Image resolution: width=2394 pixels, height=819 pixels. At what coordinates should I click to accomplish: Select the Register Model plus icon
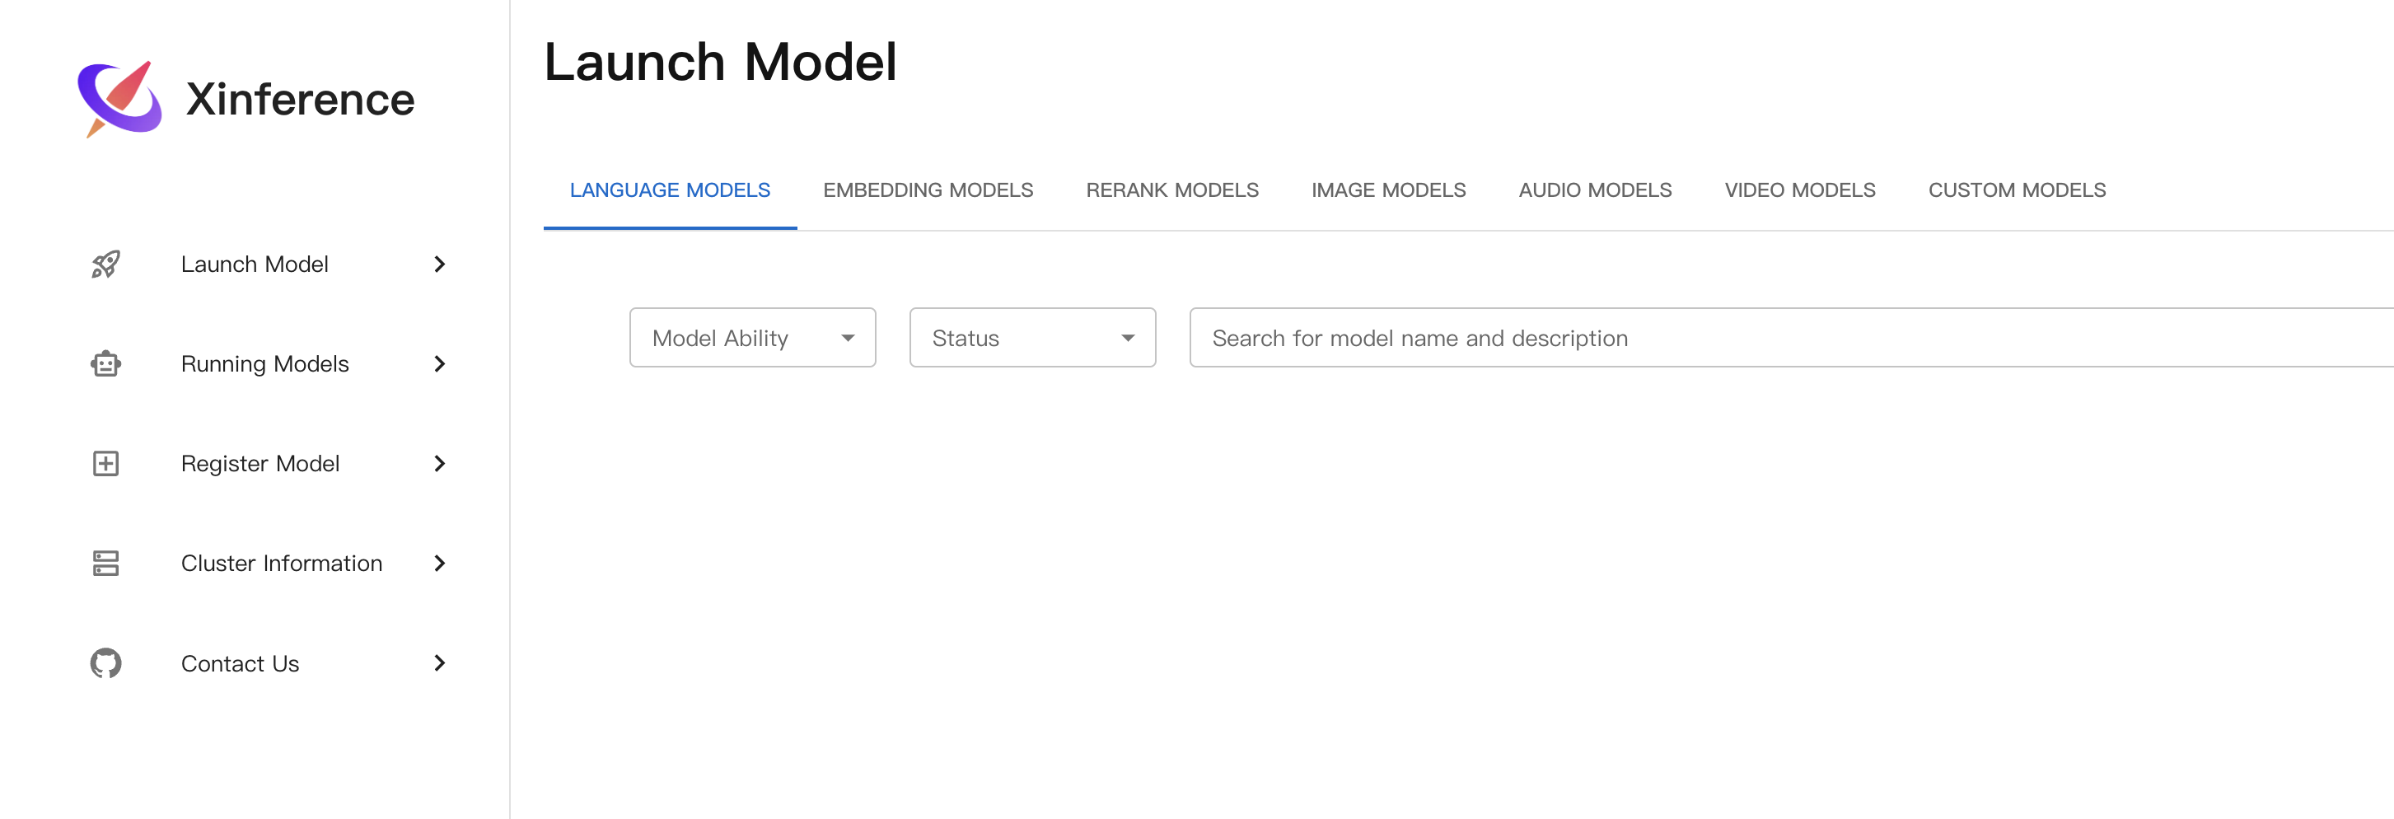pyautogui.click(x=105, y=463)
